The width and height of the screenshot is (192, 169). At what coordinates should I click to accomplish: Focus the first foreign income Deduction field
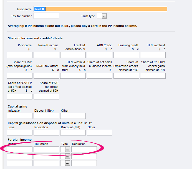84,149
